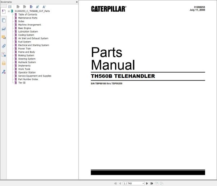217x186 pixels.
Task: Open Frame and Body bookmark
Action: click(26, 52)
